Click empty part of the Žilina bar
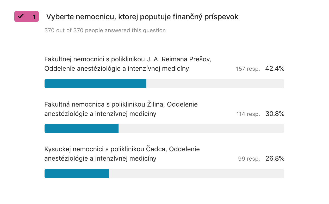Screen dimensions: 329x204 pyautogui.click(x=201, y=128)
